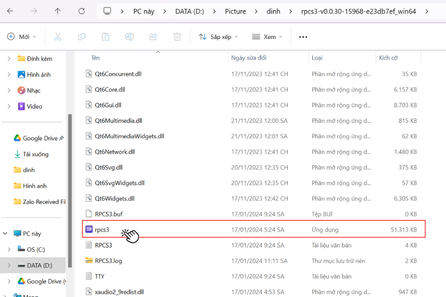Select the Qt6Svg.dll file

pyautogui.click(x=251, y=168)
